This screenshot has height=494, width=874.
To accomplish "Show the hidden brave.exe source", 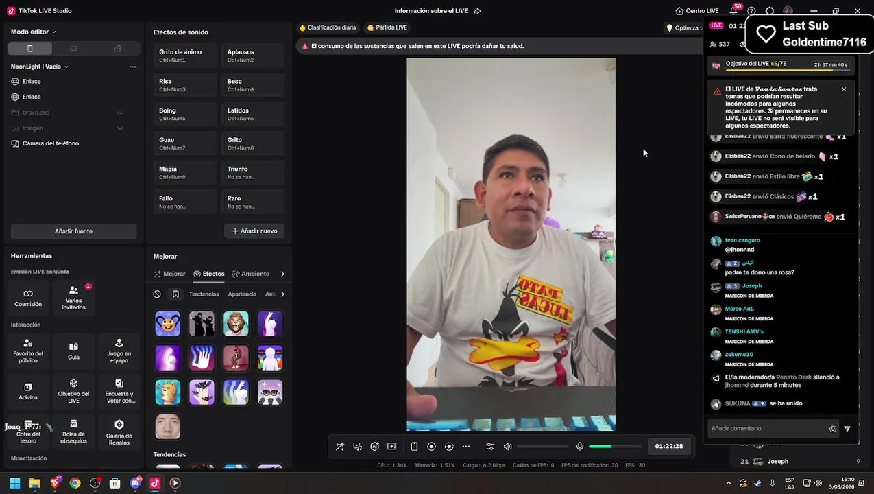I will tap(120, 113).
